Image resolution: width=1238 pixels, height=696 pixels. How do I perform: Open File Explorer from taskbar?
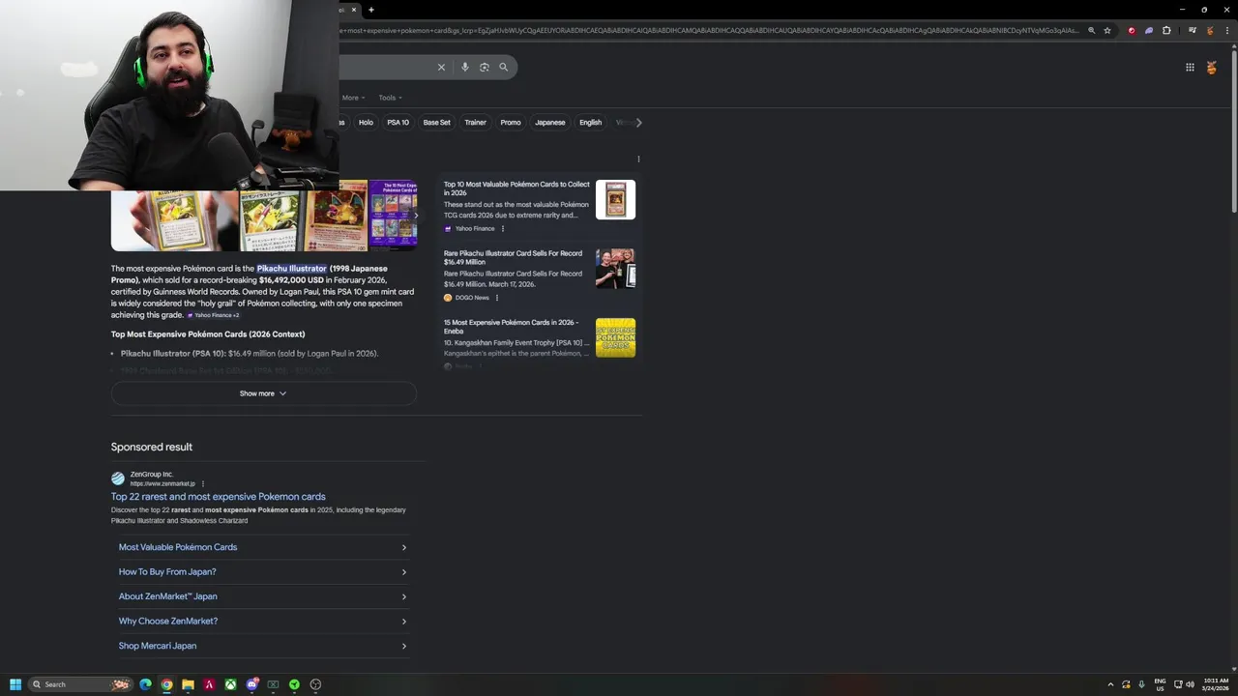(x=188, y=684)
